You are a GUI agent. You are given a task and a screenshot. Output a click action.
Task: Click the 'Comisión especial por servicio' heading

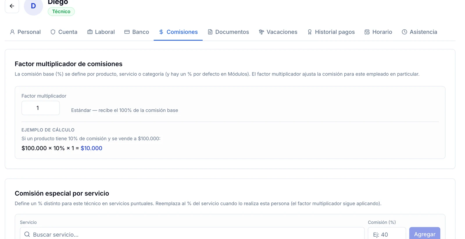point(62,193)
